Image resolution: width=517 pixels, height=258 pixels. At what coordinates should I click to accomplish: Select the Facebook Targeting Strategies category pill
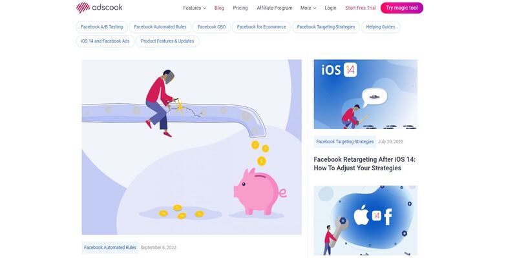326,27
